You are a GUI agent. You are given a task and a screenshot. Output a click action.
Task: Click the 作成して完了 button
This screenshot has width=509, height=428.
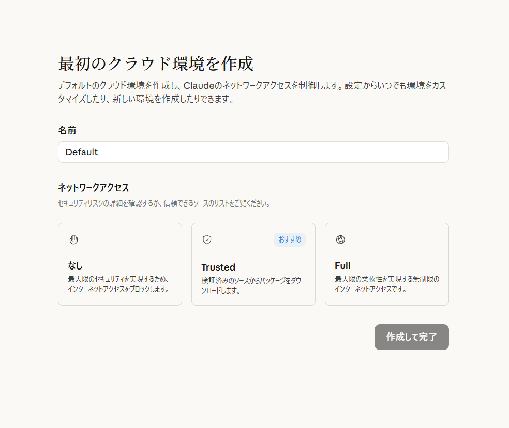(x=411, y=337)
